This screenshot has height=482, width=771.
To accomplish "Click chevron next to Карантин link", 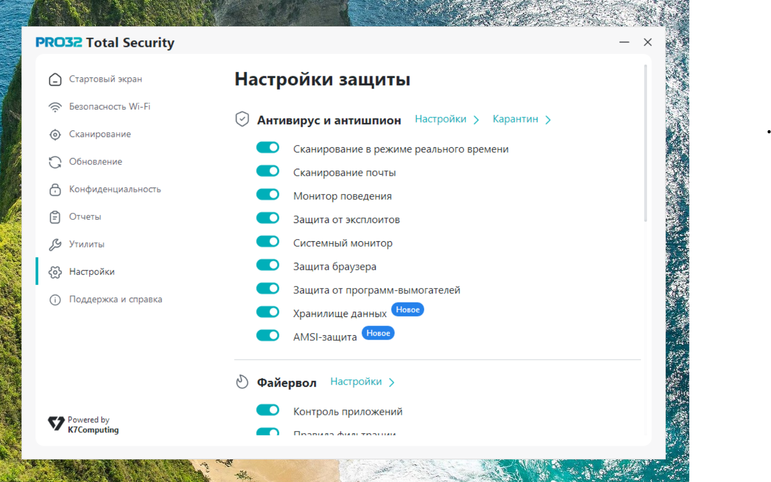I will point(548,120).
